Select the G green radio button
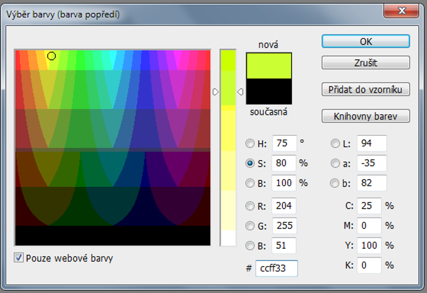 pyautogui.click(x=250, y=226)
